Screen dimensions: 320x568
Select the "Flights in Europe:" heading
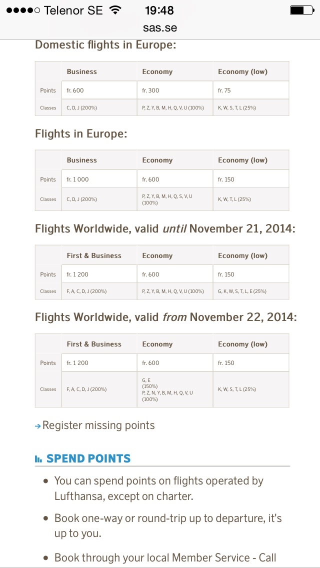coord(81,134)
